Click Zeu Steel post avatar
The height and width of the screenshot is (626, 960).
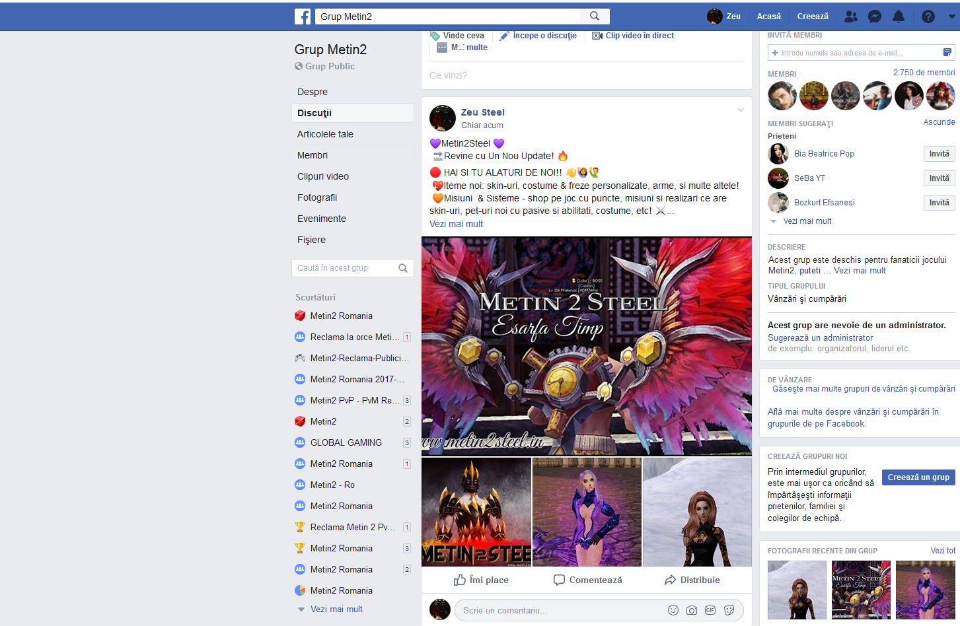pos(443,118)
